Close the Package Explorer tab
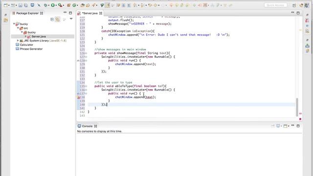The width and height of the screenshot is (313, 176). [x=42, y=13]
